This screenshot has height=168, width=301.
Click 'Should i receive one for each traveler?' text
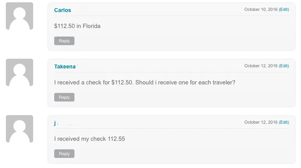click(185, 82)
